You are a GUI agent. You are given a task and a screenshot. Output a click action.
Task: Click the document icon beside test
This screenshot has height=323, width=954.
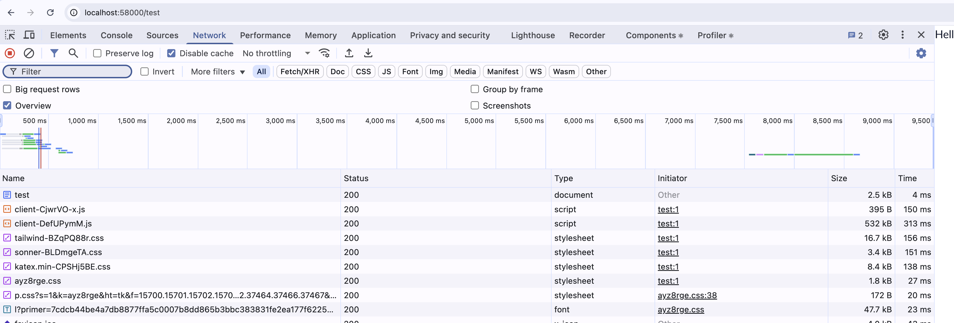click(7, 195)
